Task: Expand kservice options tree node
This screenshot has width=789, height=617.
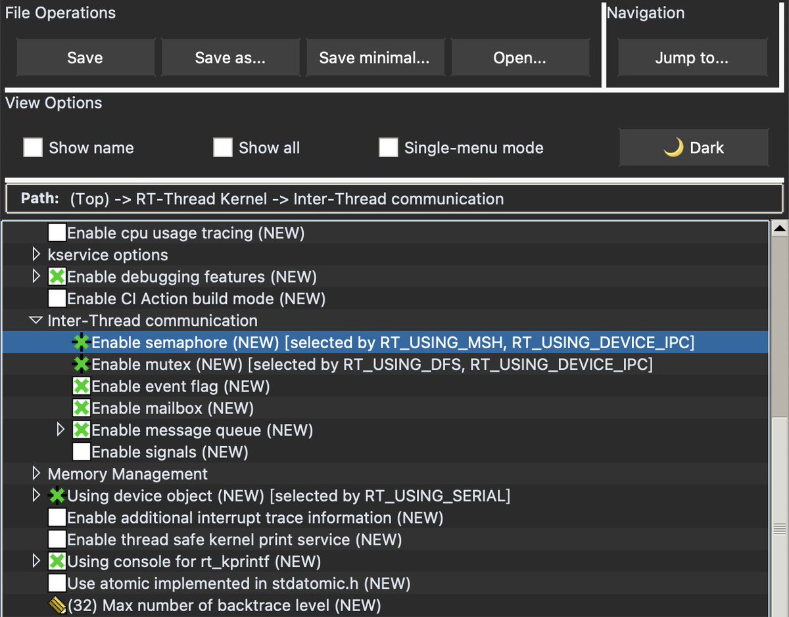Action: (36, 254)
